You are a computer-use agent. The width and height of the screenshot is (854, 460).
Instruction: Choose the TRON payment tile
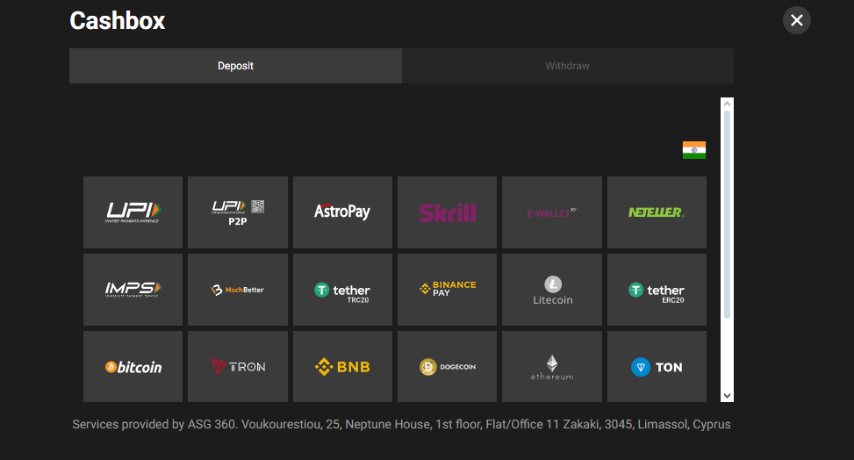tap(238, 366)
